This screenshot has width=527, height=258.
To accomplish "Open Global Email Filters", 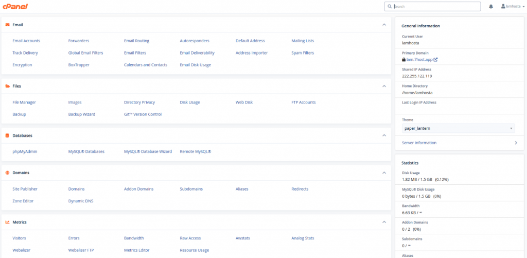I will click(86, 53).
